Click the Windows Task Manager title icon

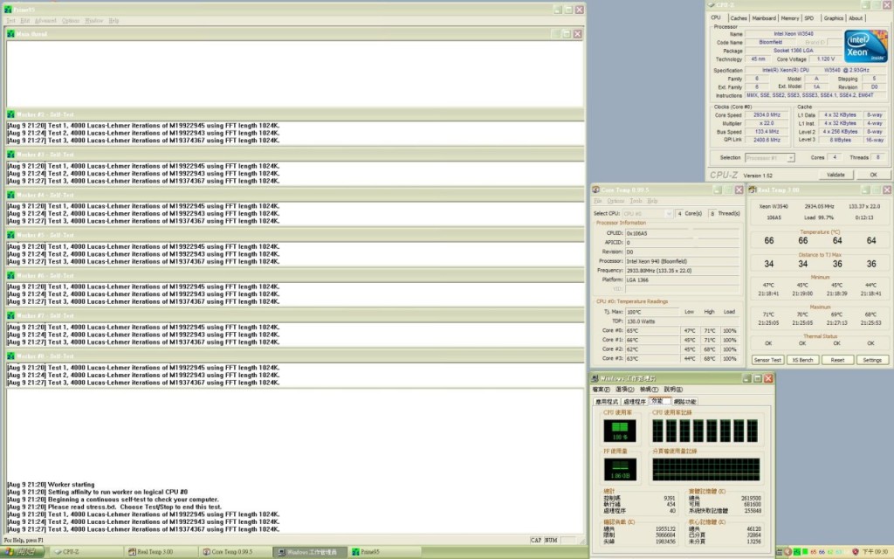coord(595,378)
